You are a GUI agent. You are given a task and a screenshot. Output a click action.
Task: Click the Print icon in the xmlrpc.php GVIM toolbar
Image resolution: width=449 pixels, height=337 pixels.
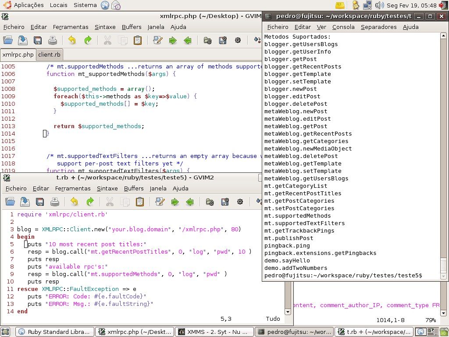click(x=53, y=40)
